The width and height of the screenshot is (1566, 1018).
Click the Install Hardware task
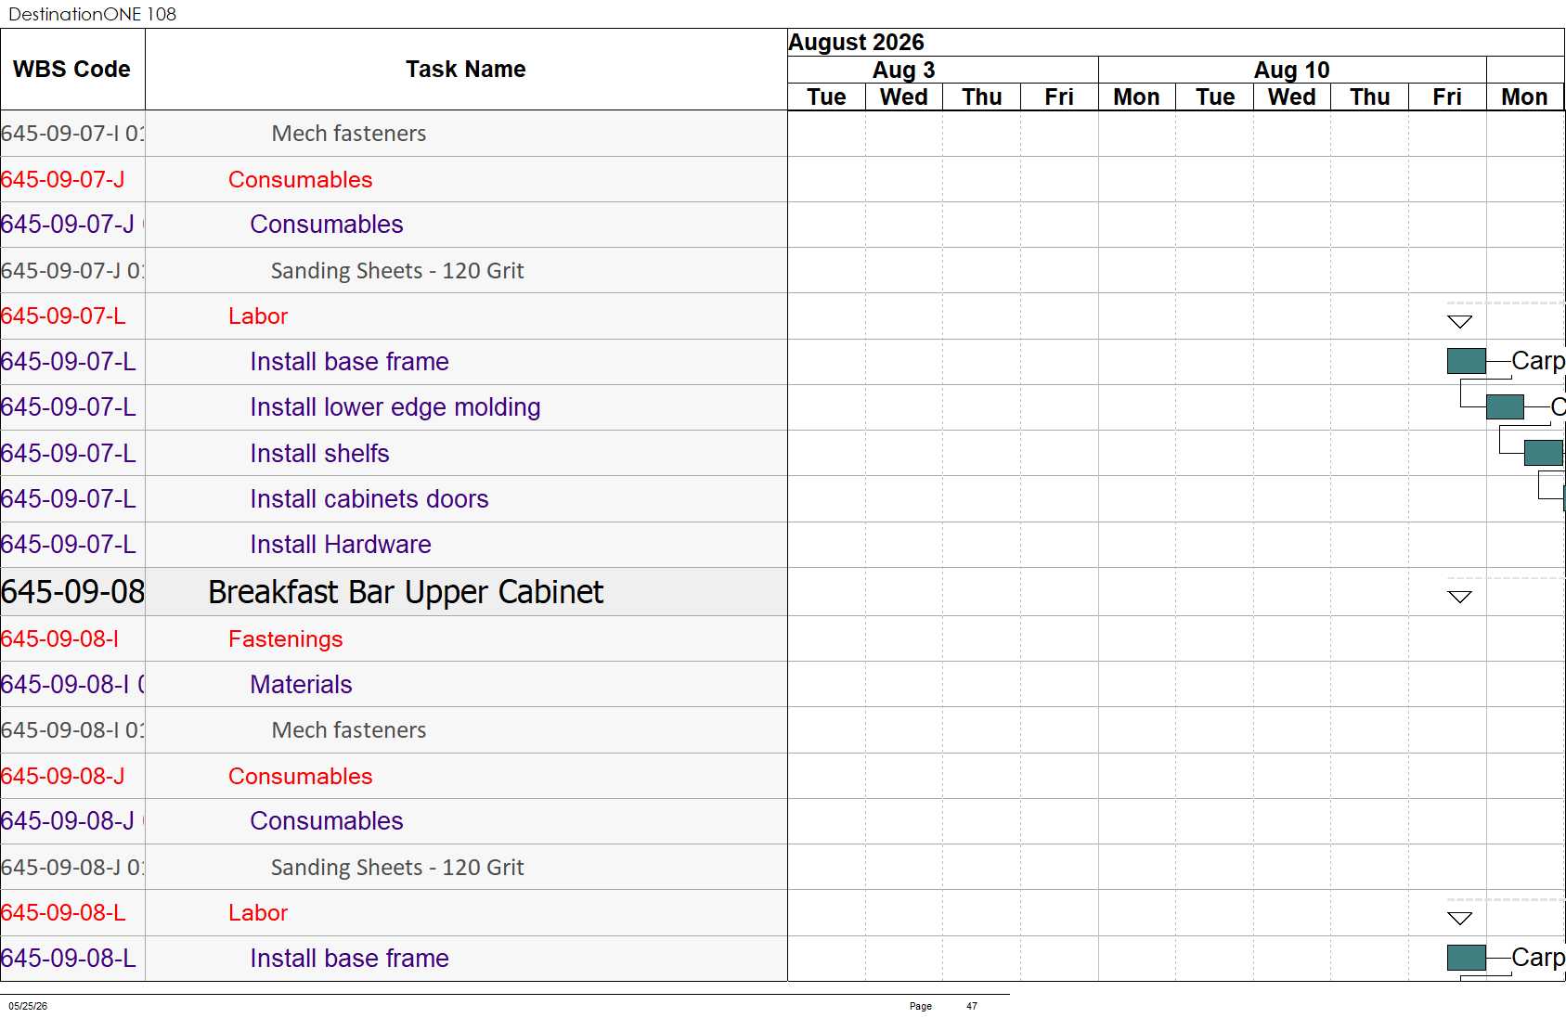[x=340, y=545]
